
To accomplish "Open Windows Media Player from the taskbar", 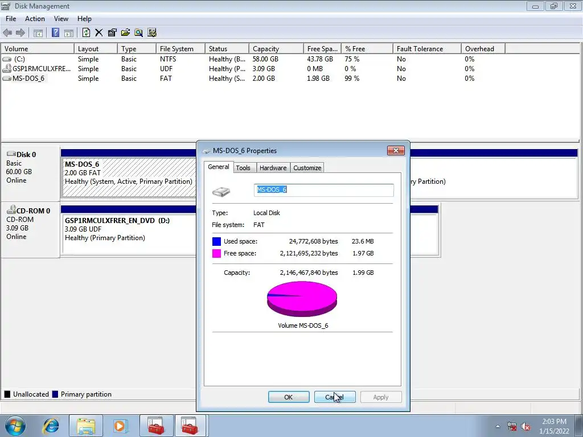I will tap(121, 426).
